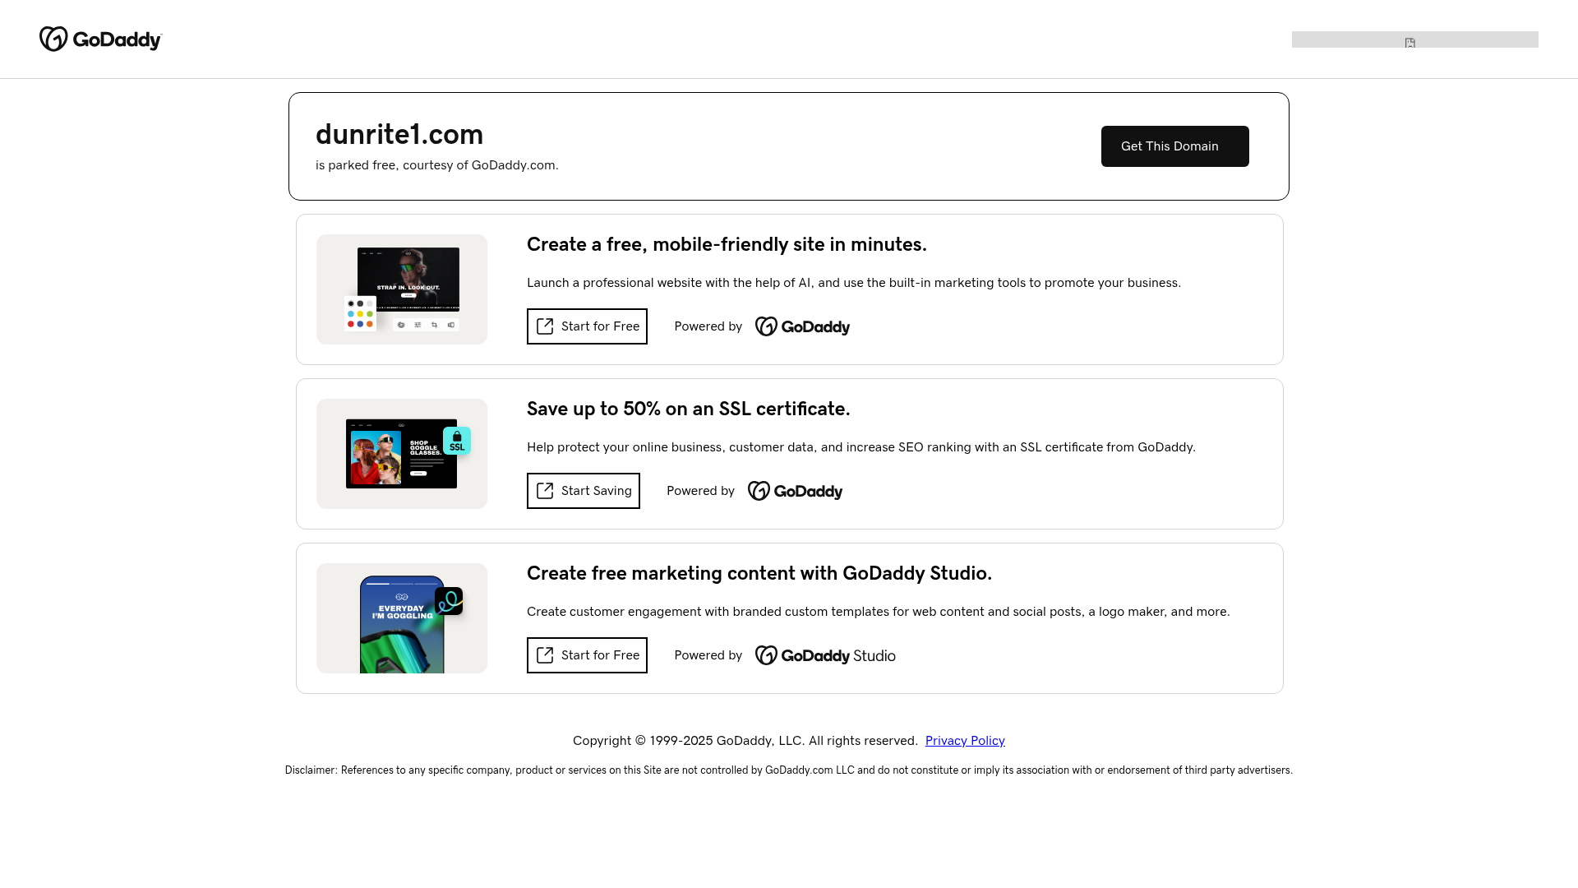The width and height of the screenshot is (1578, 888).
Task: Click external-link icon in Studio Start button
Action: (545, 655)
